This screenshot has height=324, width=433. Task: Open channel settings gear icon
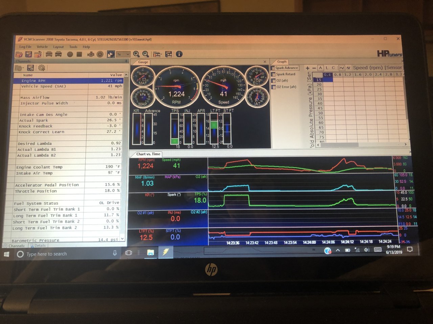41,68
